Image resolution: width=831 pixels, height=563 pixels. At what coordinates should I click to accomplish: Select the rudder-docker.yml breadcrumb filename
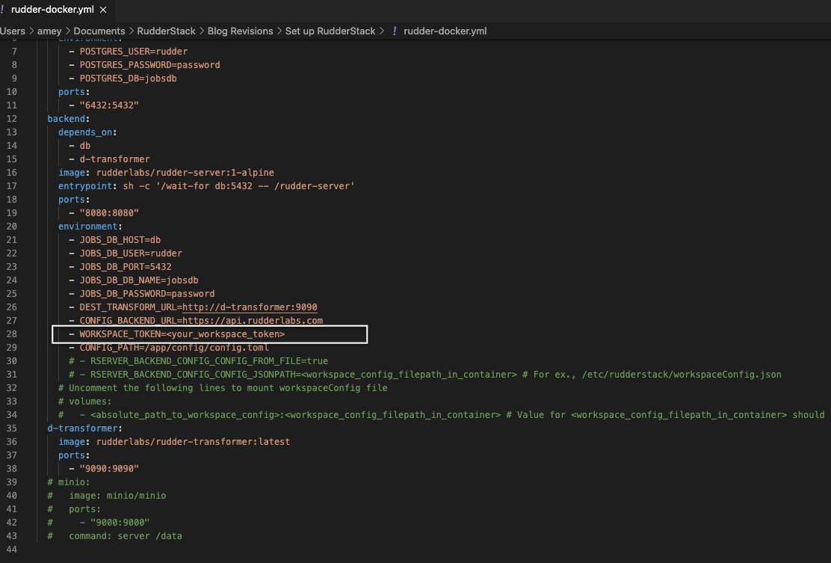[444, 31]
